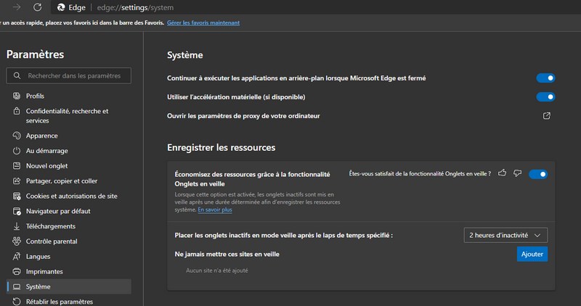581x306 pixels.
Task: Open Cookies et autorisations de site
Action: coord(71,196)
